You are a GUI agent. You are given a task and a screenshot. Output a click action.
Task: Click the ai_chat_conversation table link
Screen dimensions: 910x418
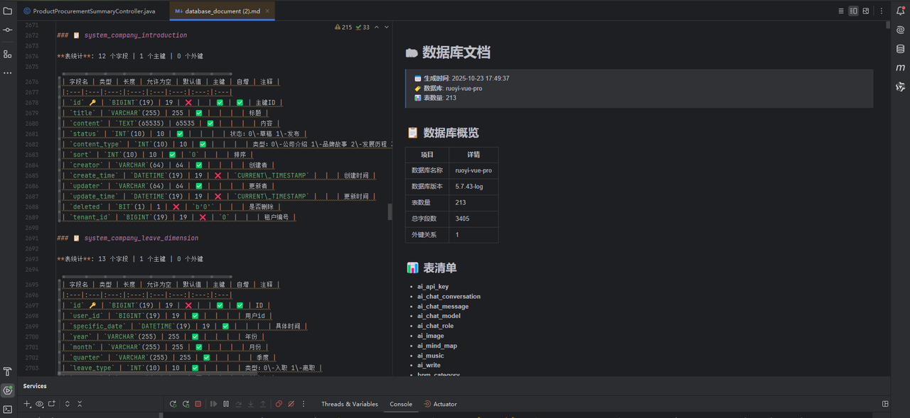click(x=449, y=297)
